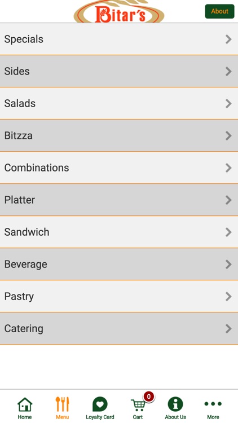Screen dimensions: 238x423
Task: Open the Beverage category
Action: coord(119,264)
